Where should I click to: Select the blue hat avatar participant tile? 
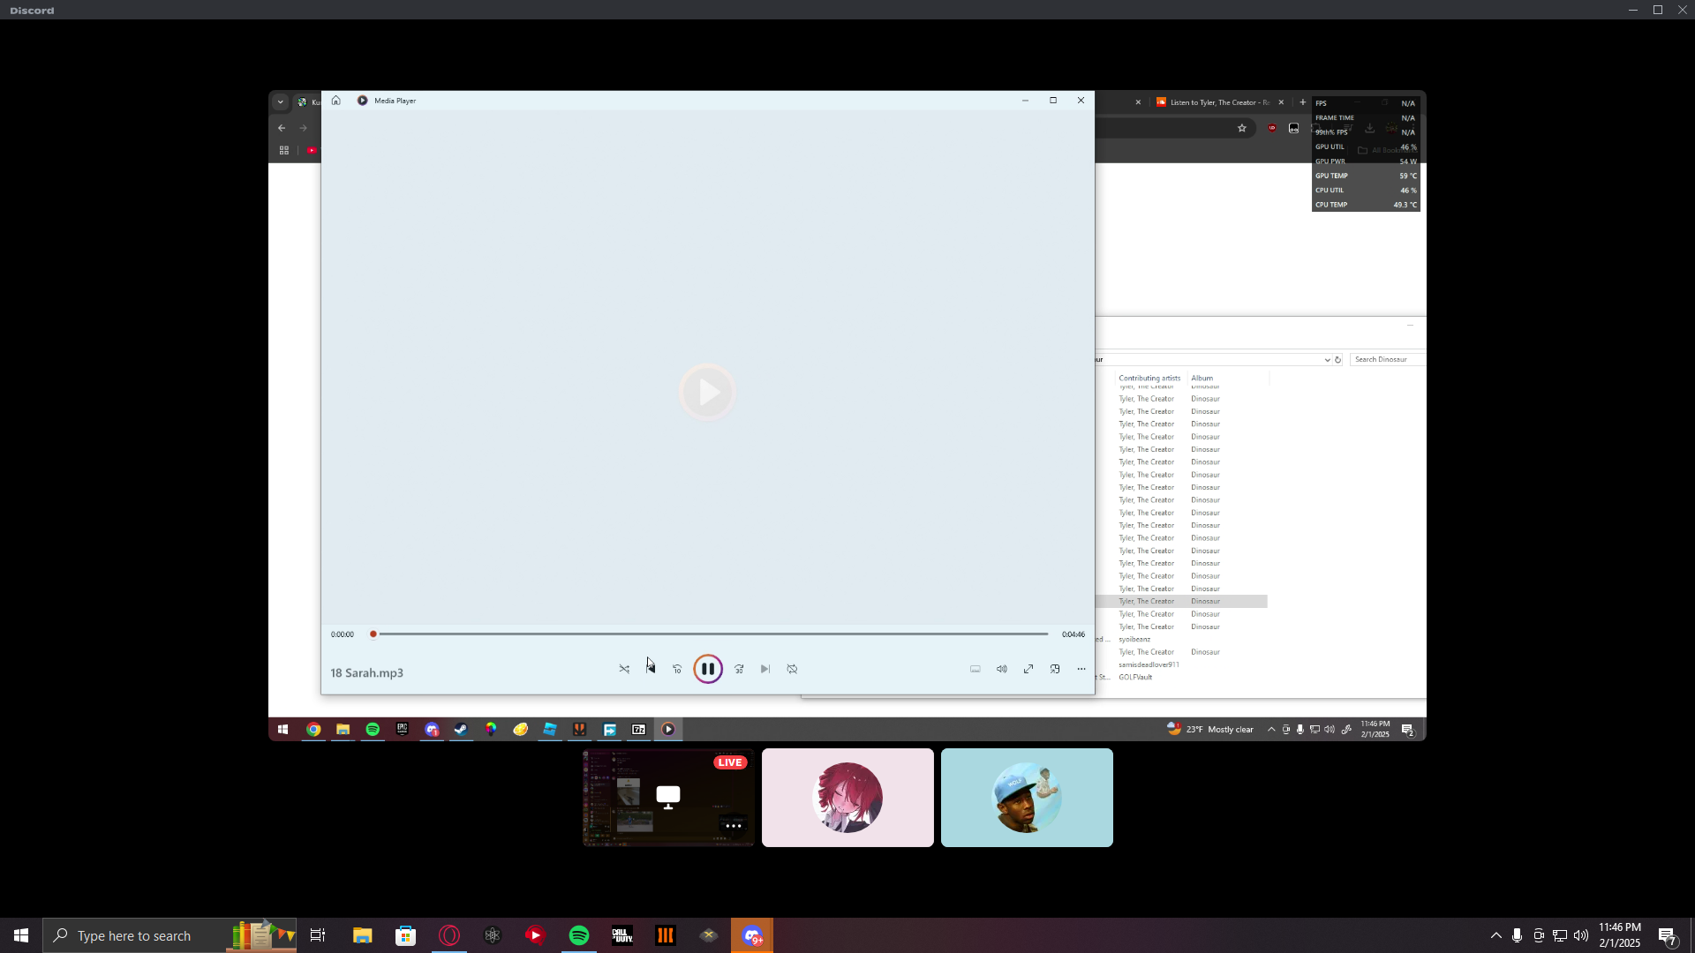coord(1027,798)
